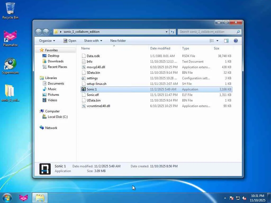
Task: Open Recent Places in navigation pane
Action: tap(57, 67)
